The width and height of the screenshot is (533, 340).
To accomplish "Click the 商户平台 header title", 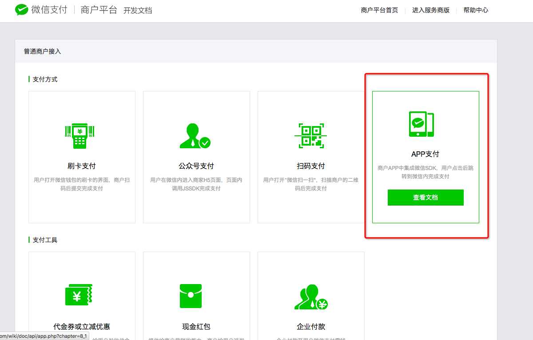I will [x=99, y=10].
